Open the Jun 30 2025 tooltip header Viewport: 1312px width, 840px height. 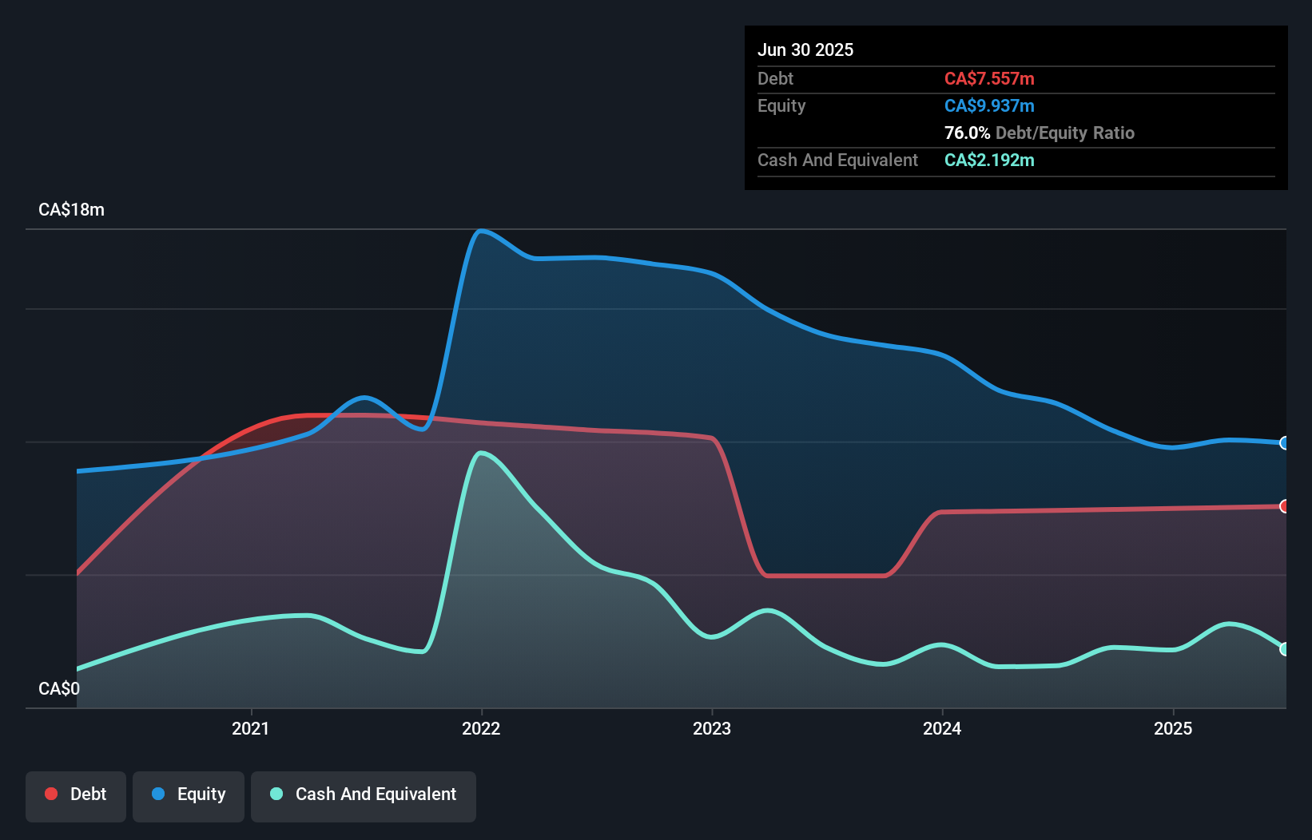point(805,50)
